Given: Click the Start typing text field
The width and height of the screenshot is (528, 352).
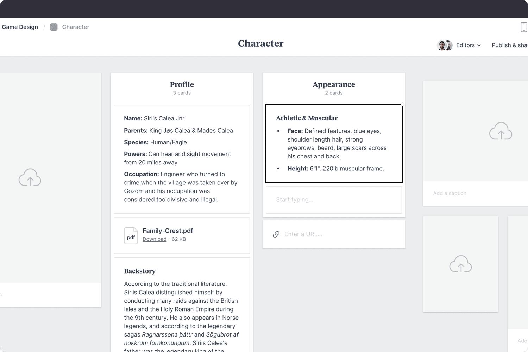Looking at the screenshot, I should click(x=334, y=200).
